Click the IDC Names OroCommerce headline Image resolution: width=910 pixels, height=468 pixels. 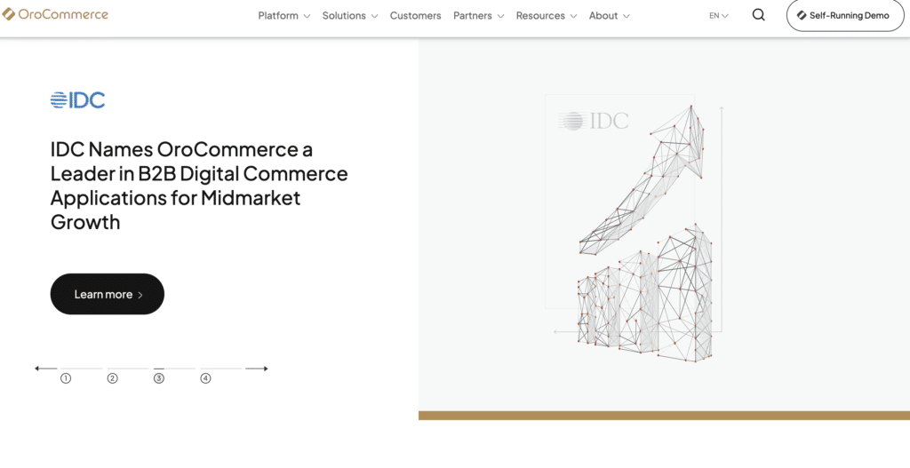[x=199, y=186]
